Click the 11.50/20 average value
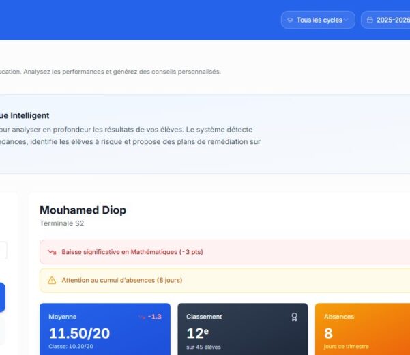 79,333
